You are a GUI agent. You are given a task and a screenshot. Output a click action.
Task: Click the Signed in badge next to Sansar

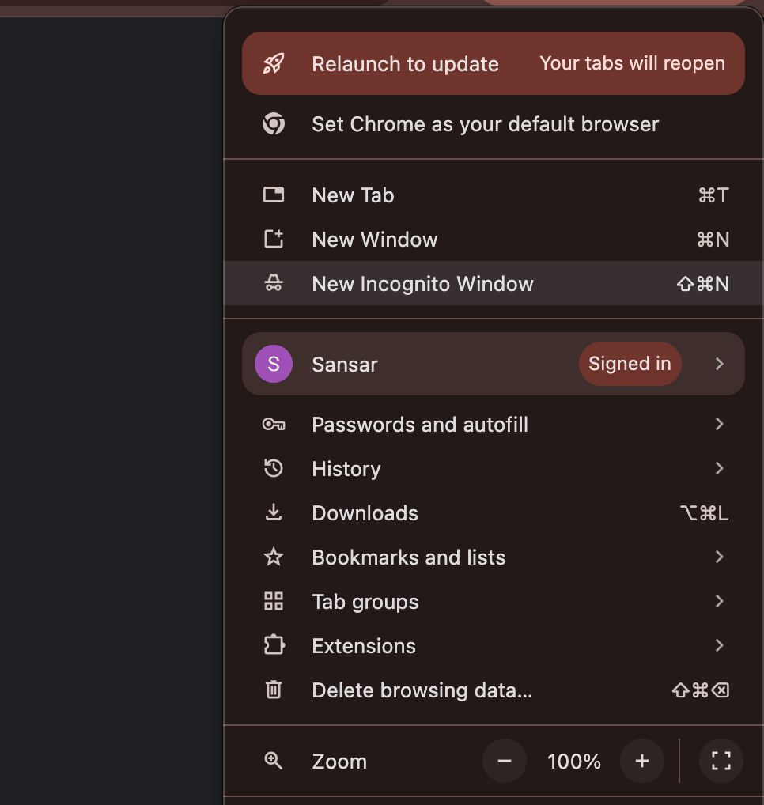630,363
